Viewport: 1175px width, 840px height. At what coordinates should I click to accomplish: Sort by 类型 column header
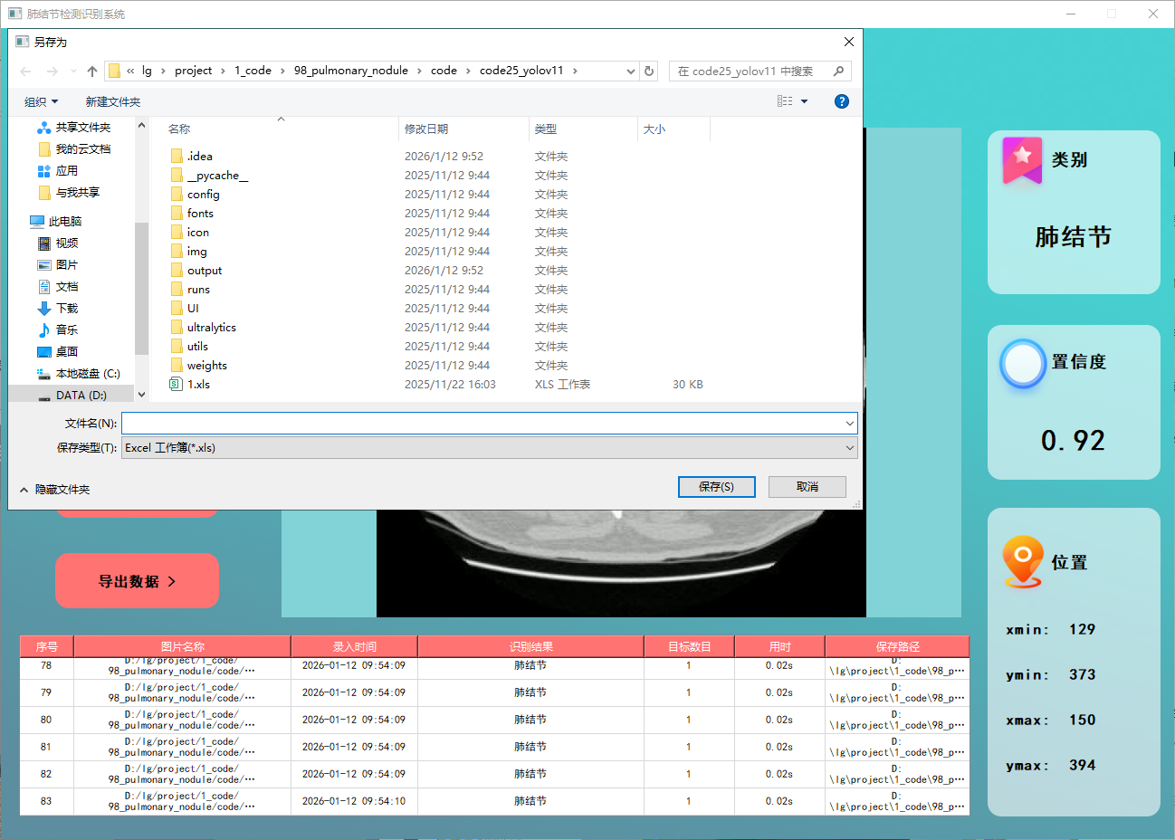(583, 129)
